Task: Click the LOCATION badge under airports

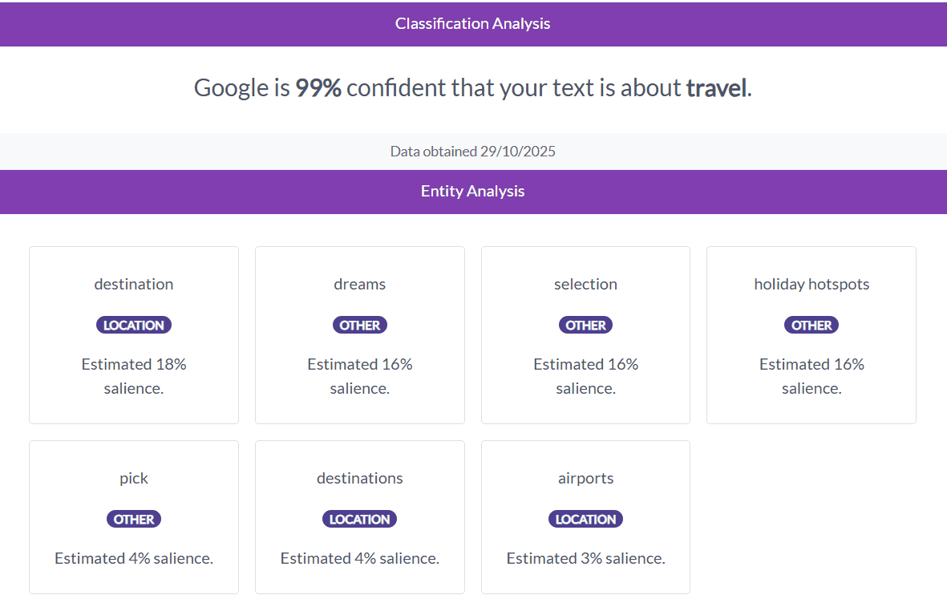Action: click(x=585, y=519)
